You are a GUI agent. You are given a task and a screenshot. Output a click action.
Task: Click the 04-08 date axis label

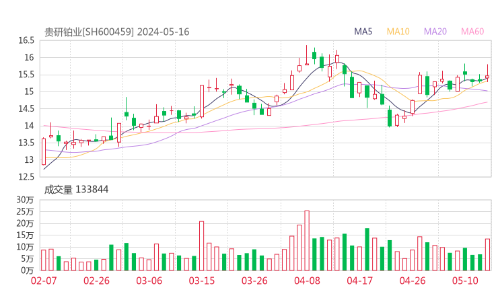pos(307,281)
